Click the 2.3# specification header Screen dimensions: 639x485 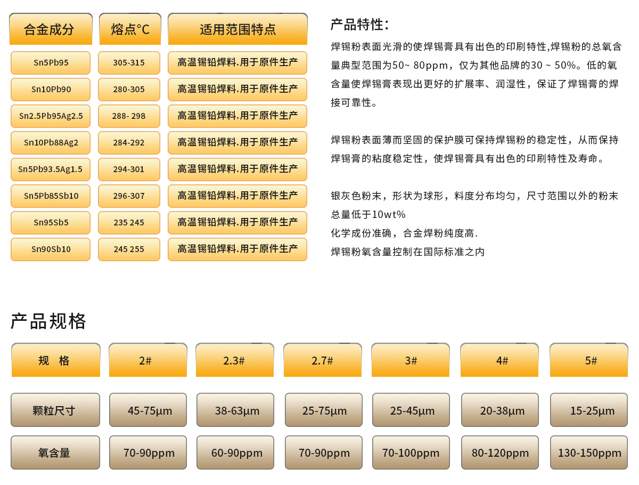tap(235, 360)
